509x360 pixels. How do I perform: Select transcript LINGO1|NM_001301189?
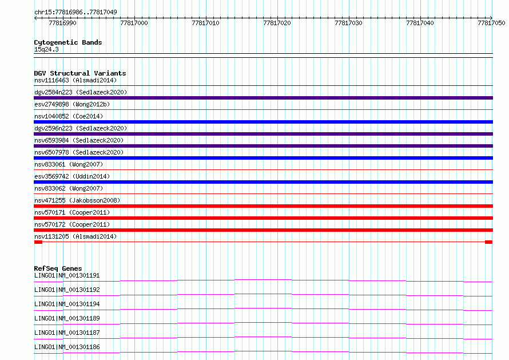tap(67, 318)
